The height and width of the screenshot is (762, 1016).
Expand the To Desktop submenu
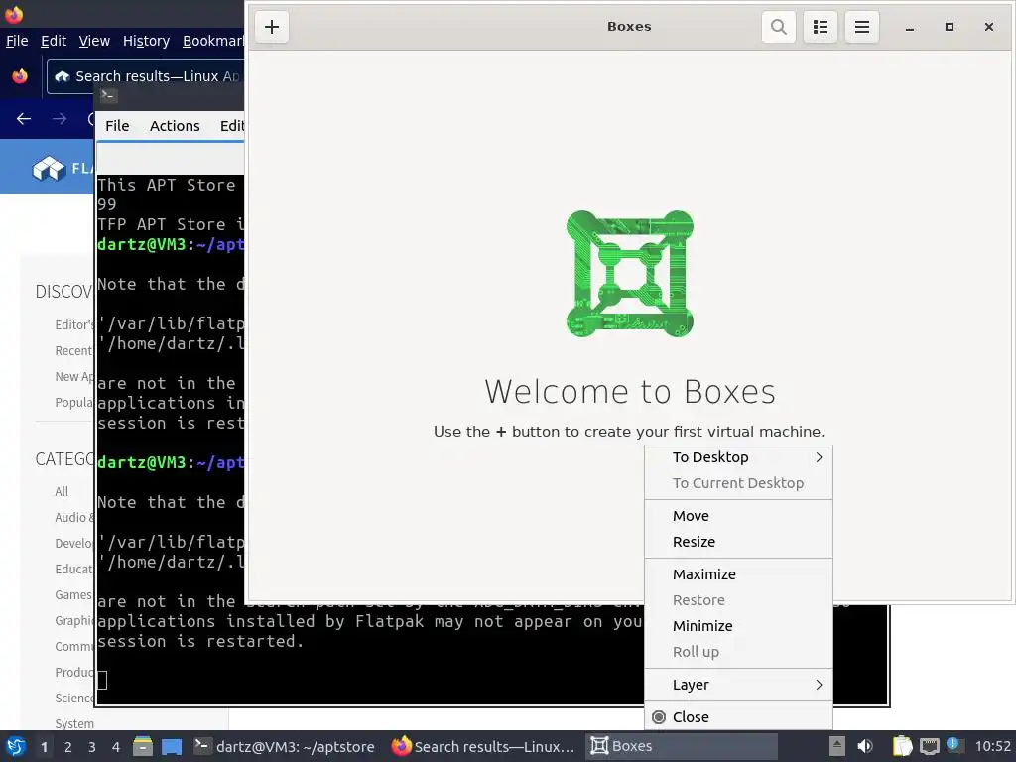click(738, 457)
